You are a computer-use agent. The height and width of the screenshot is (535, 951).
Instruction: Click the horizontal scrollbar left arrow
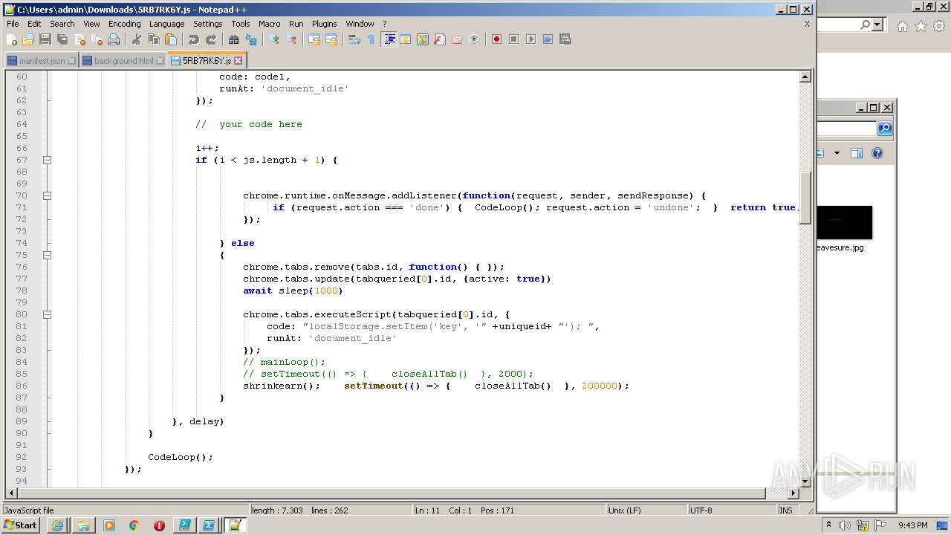pos(11,493)
